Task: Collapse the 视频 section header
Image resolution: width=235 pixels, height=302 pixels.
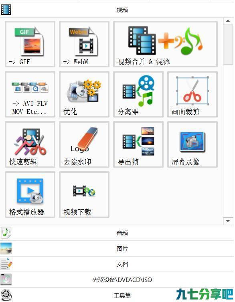Action: 117,10
